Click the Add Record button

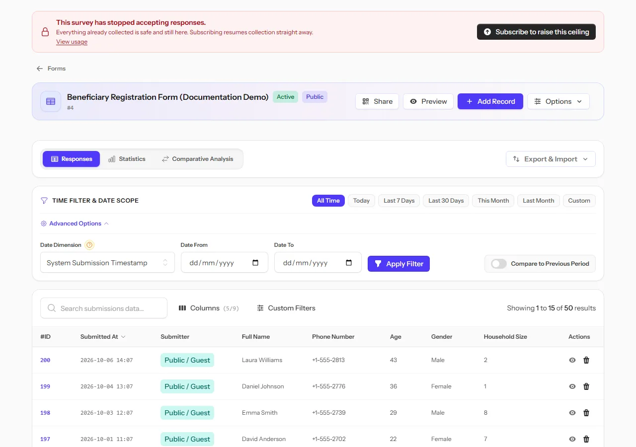[x=490, y=101]
